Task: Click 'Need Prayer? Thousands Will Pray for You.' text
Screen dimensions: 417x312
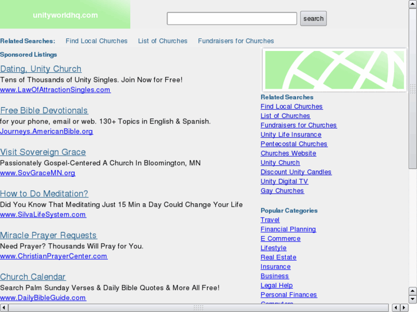Action: [72, 246]
